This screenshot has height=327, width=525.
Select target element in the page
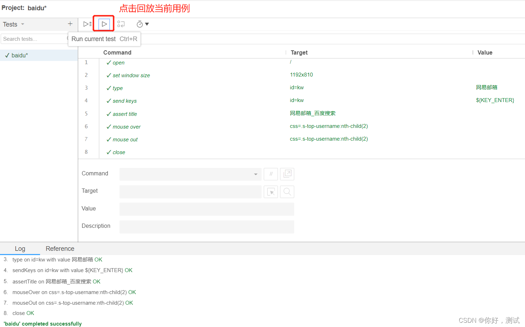pos(271,192)
